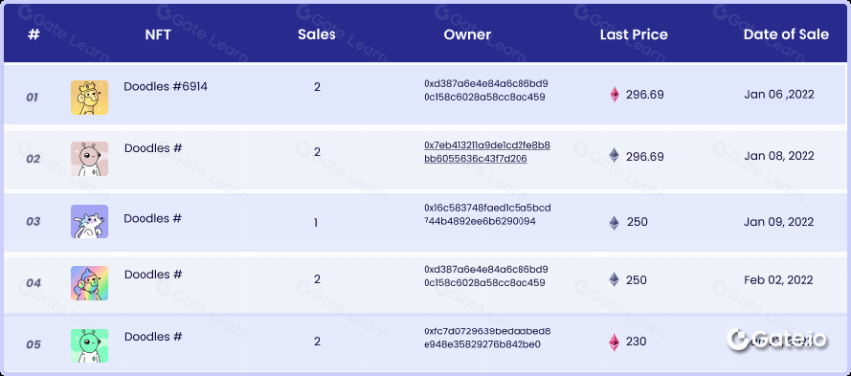This screenshot has width=851, height=376.
Task: Click the Ethereum icon beside 250 in row 04
Action: pos(614,280)
